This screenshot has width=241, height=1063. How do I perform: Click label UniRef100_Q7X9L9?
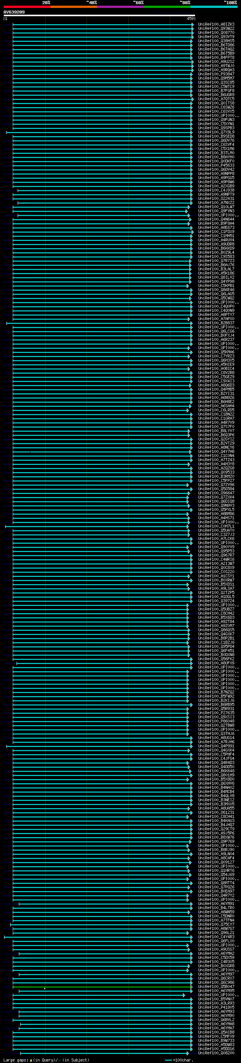click(x=216, y=132)
